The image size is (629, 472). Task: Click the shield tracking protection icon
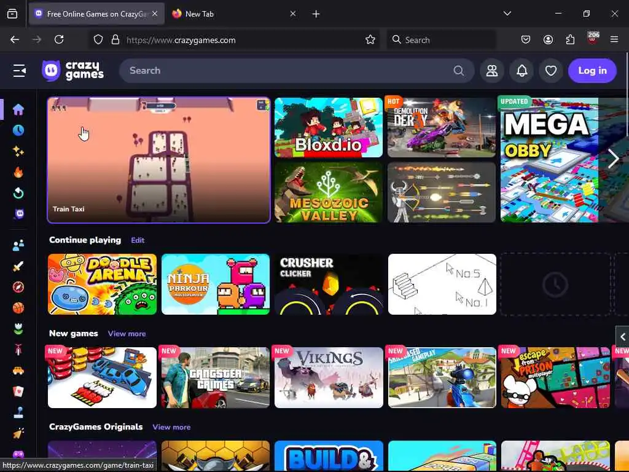(x=98, y=40)
